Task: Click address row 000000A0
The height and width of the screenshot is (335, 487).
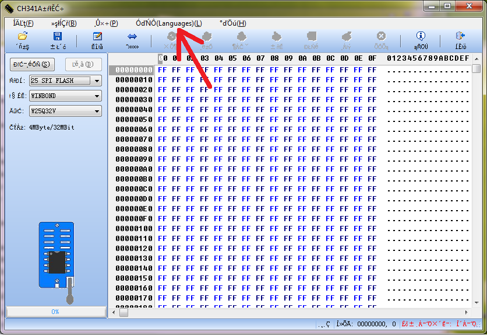Action: coord(134,169)
